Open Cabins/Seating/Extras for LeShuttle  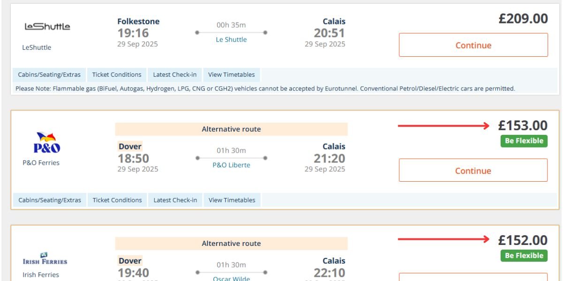tap(49, 75)
